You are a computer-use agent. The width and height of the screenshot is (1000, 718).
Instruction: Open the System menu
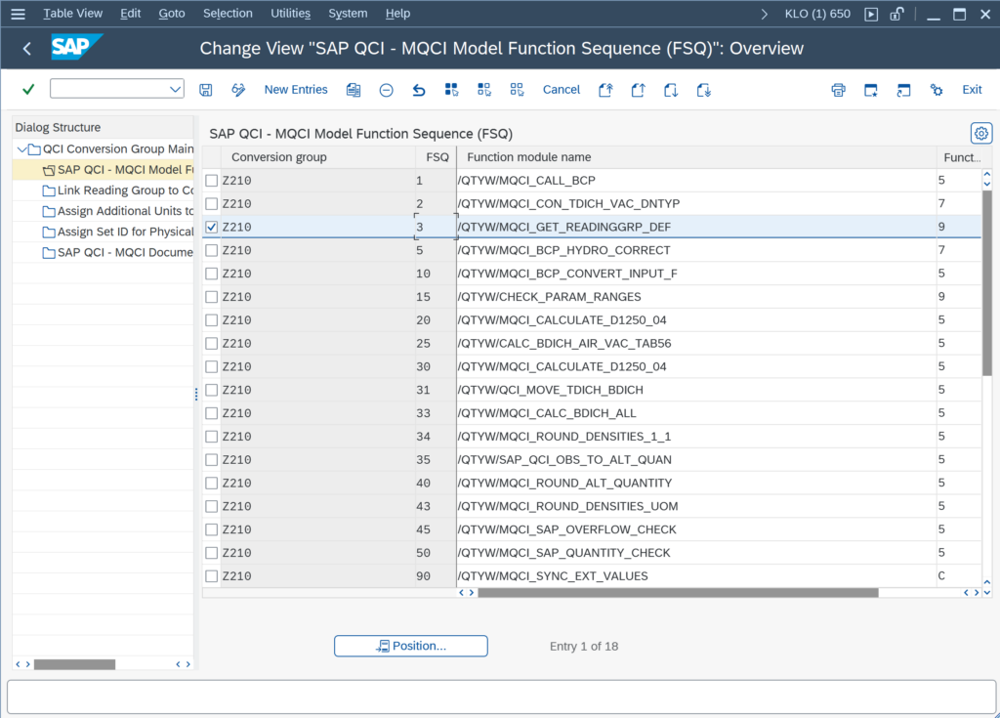pos(348,14)
